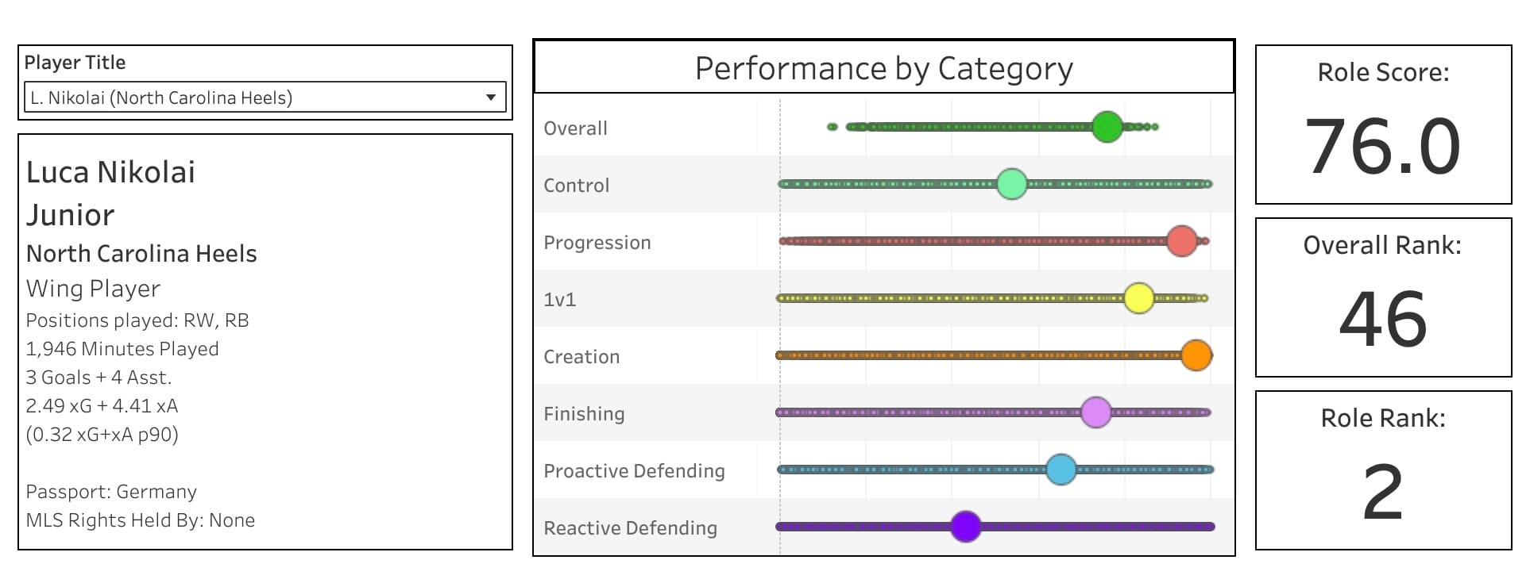Click the Performance by Category title
1530x579 pixels.
click(883, 69)
